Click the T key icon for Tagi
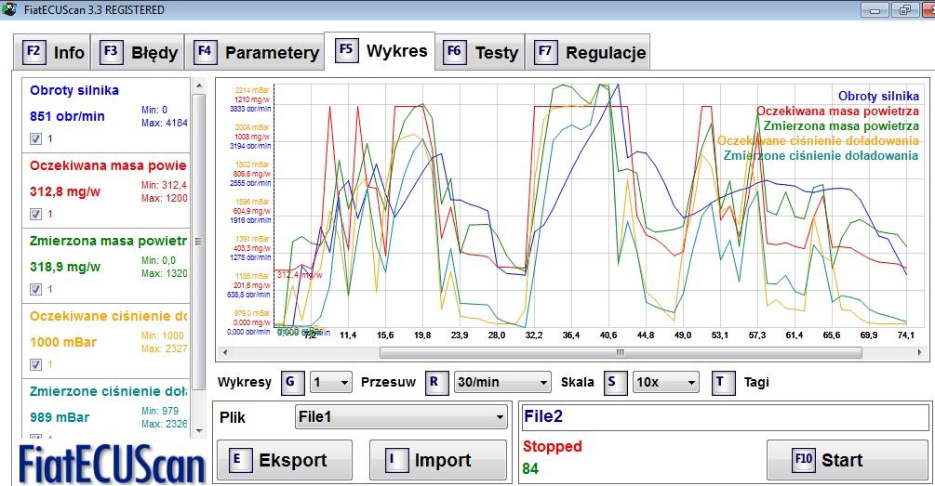 click(722, 382)
